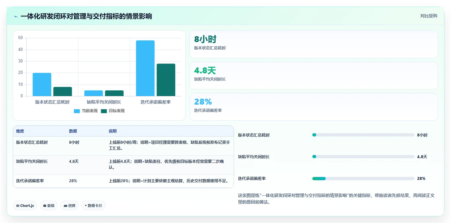Screen dimensions: 451x223
Task: Click the 数据卡片 chip
Action: (93, 206)
